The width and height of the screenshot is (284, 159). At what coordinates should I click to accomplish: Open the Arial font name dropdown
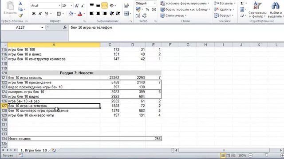coord(59,6)
